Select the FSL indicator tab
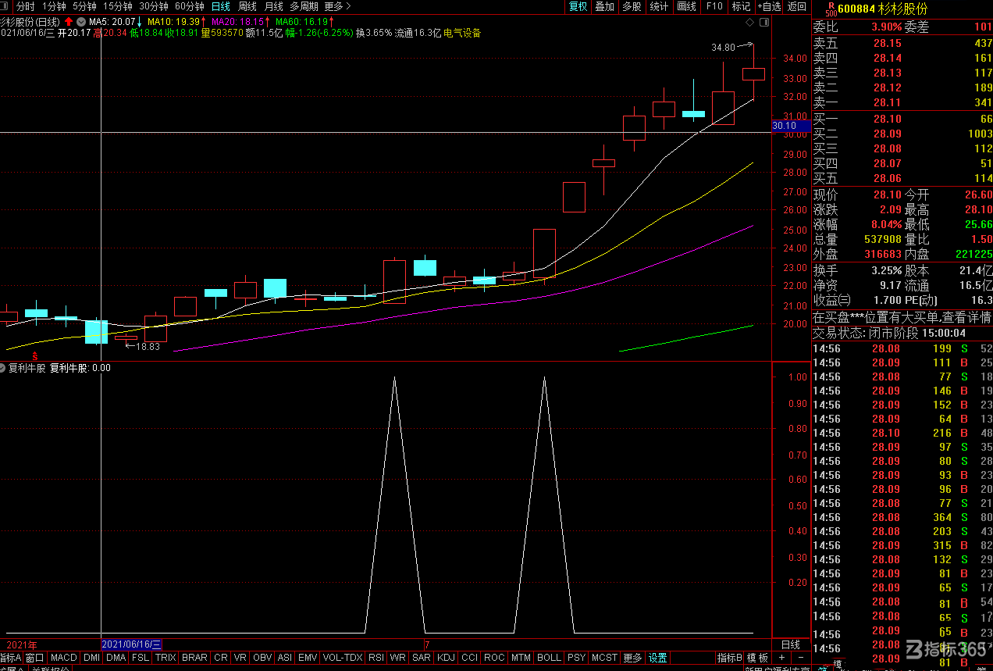This screenshot has height=671, width=993. (141, 658)
